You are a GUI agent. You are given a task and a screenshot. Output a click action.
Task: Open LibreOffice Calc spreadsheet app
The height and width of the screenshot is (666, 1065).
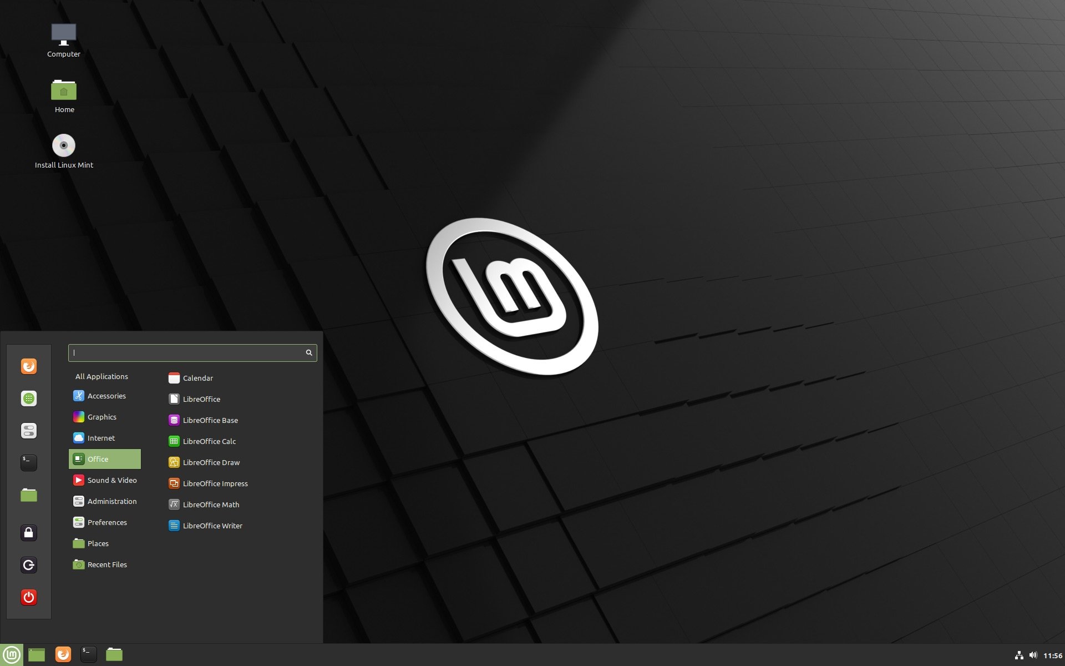coord(209,441)
